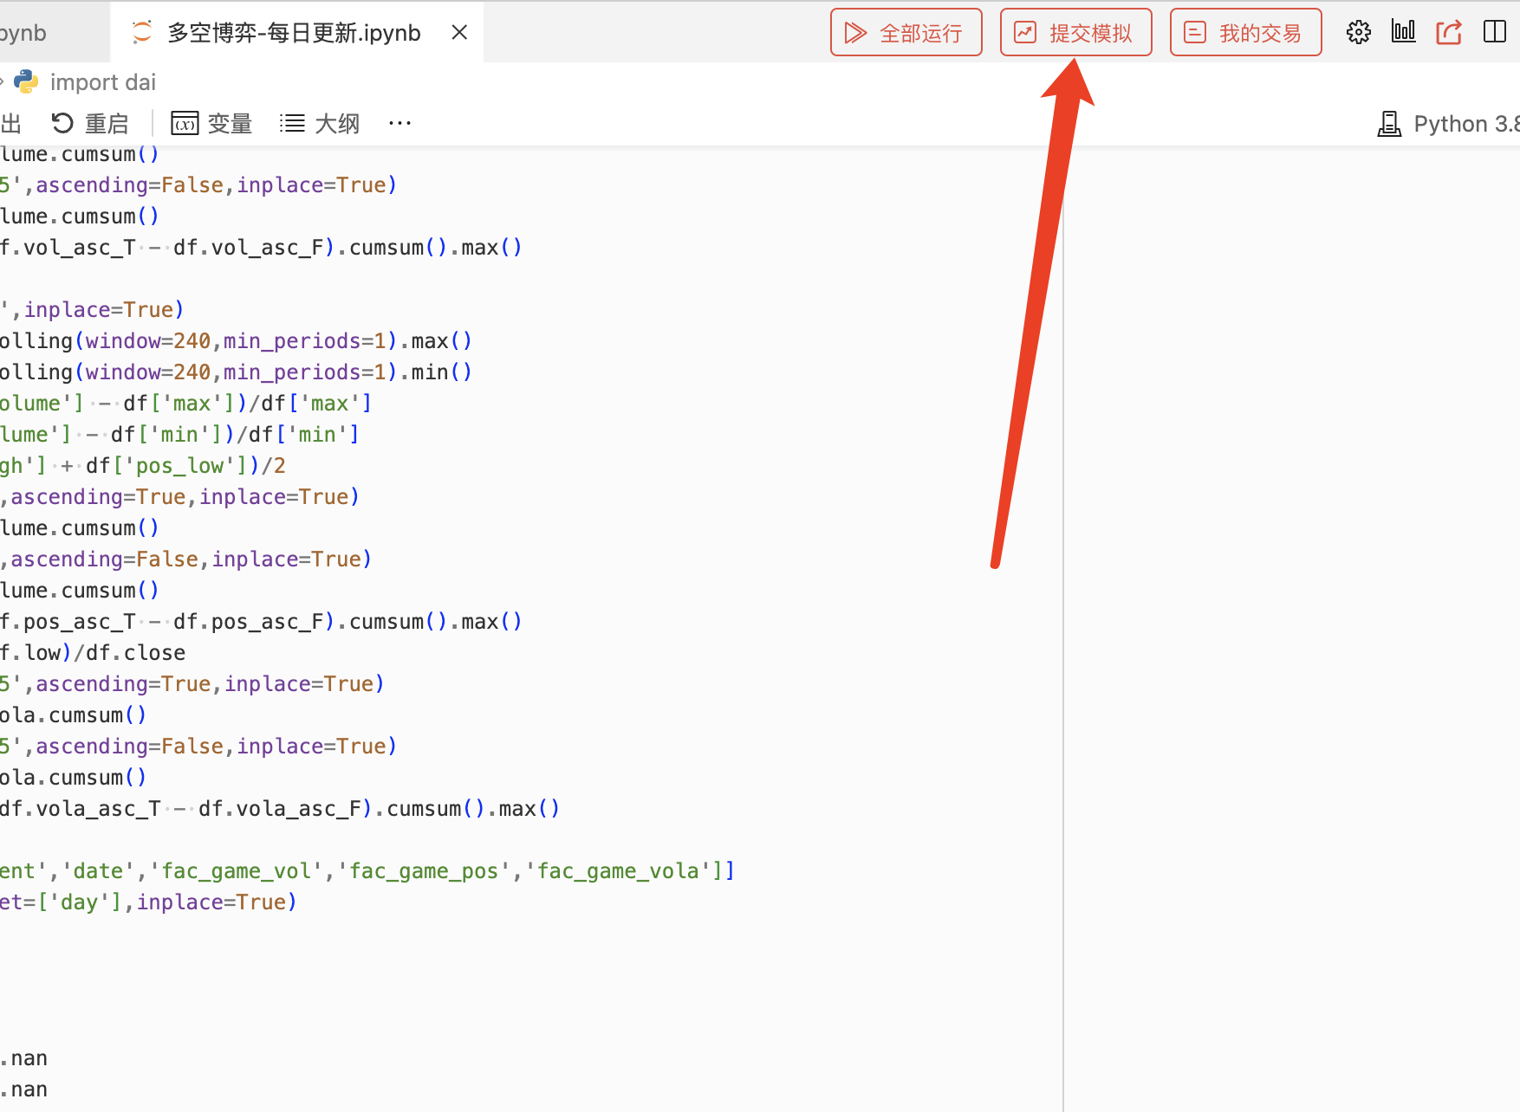Open the more actions ellipsis menu

399,124
